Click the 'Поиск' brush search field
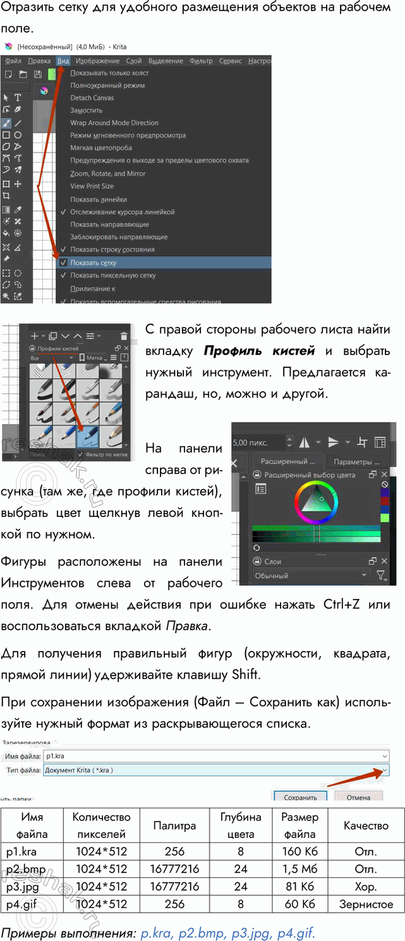 coord(52,454)
